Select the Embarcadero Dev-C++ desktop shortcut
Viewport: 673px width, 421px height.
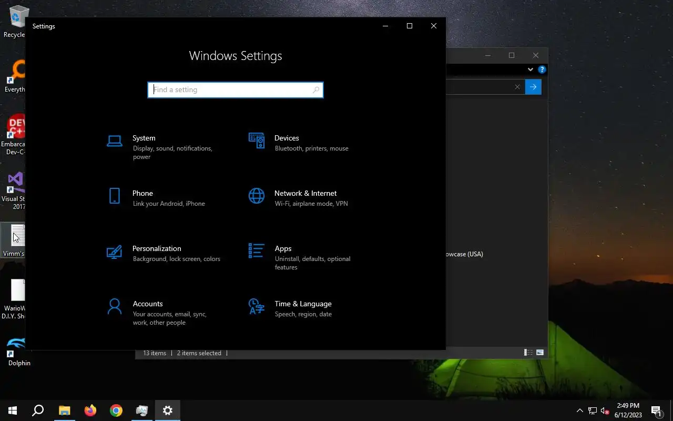[x=15, y=135]
